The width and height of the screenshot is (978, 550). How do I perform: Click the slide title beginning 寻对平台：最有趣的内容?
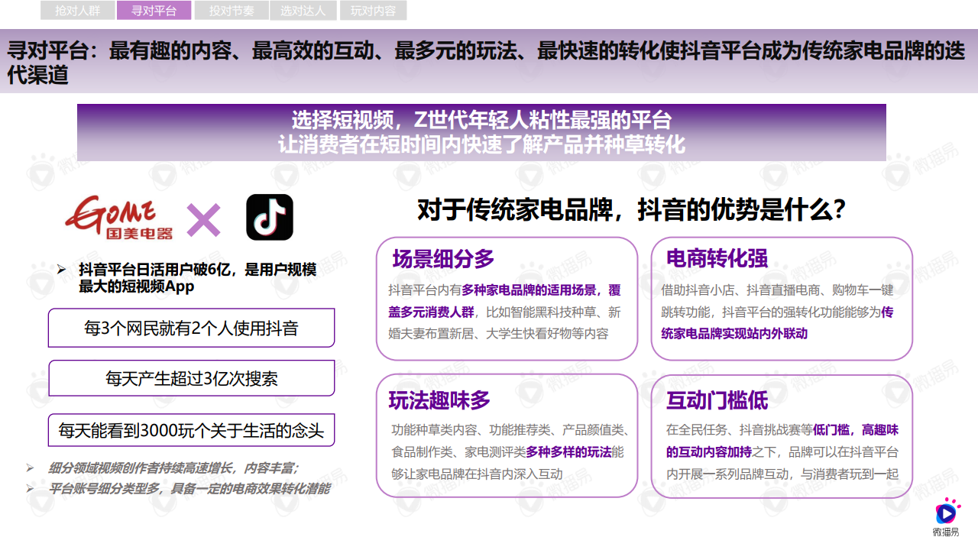[x=486, y=63]
